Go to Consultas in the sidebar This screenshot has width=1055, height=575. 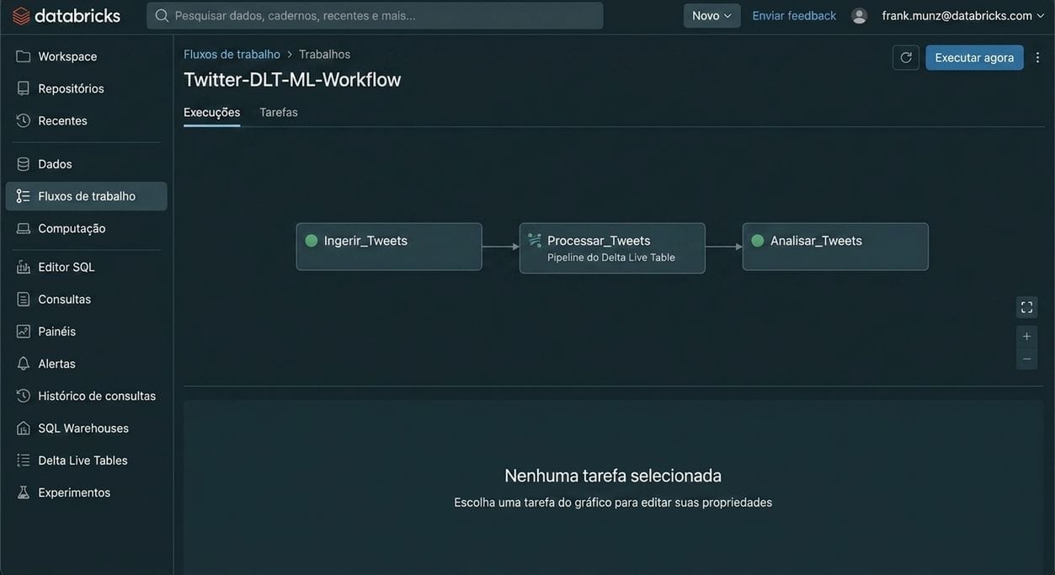coord(86,299)
